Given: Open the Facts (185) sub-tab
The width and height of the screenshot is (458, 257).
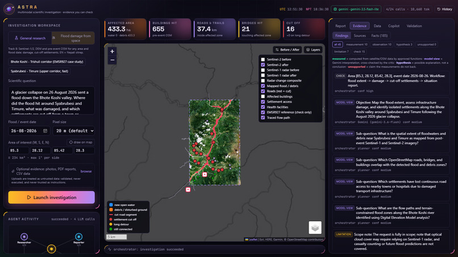Looking at the screenshot, I should tap(380, 36).
